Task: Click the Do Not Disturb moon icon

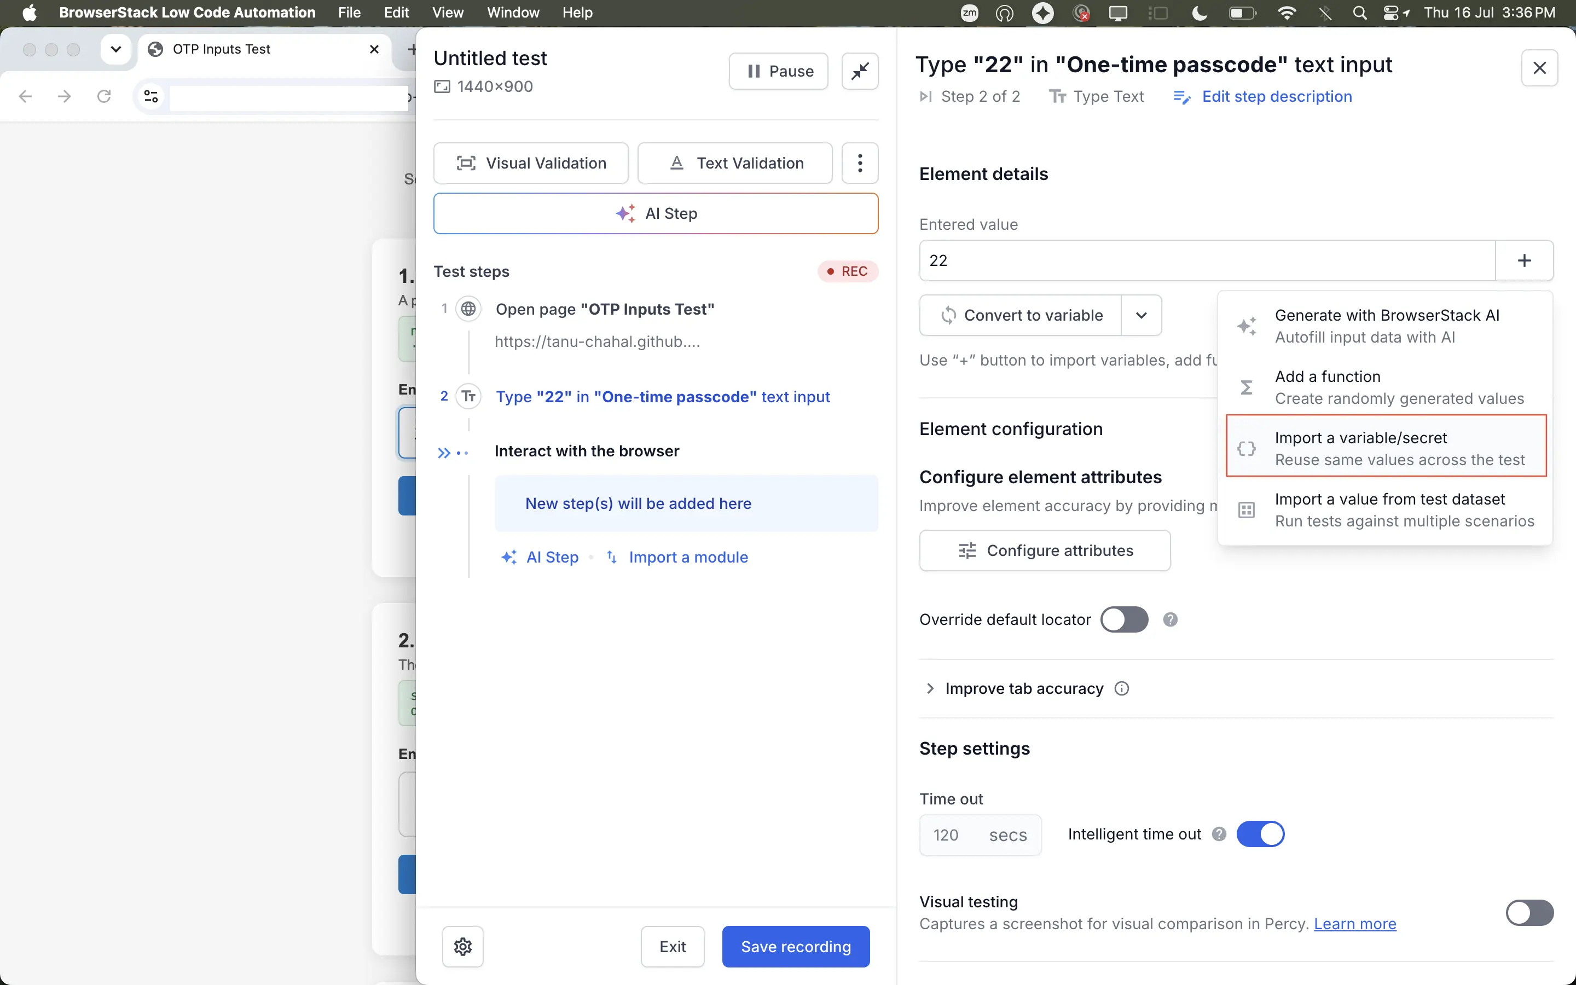Action: 1199,13
